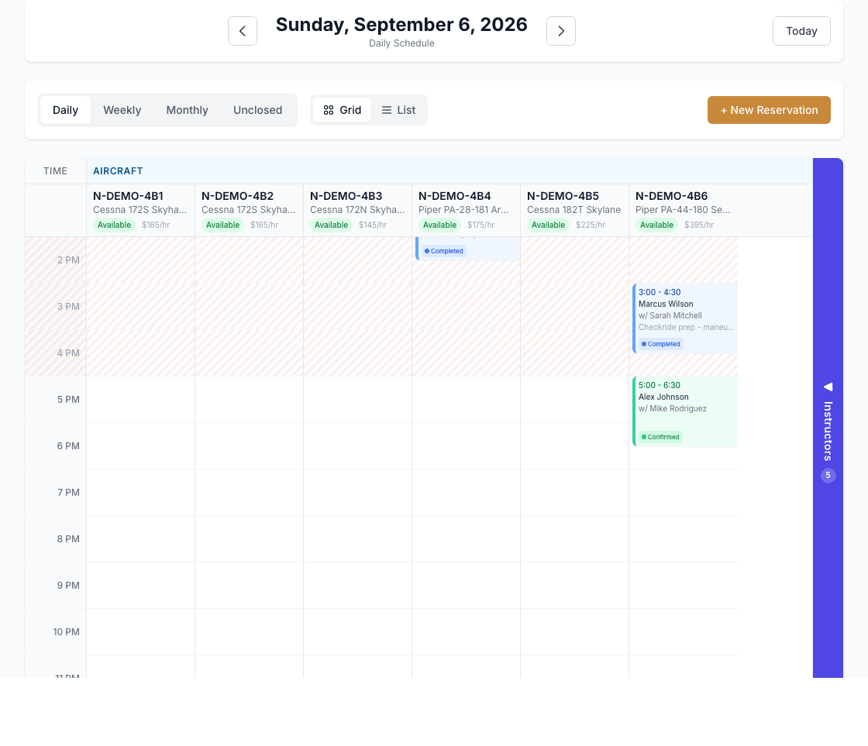Click the Sunday, September 6, 2026 date heading
868x746 pixels.
pos(401,24)
